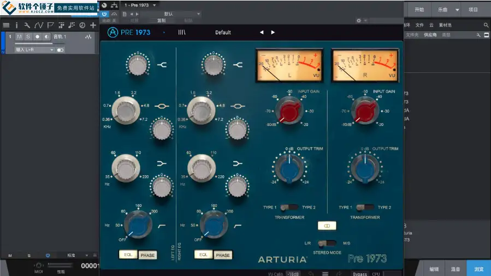
Task: Adjust left EQ mid frequency knob
Action: coord(126,111)
